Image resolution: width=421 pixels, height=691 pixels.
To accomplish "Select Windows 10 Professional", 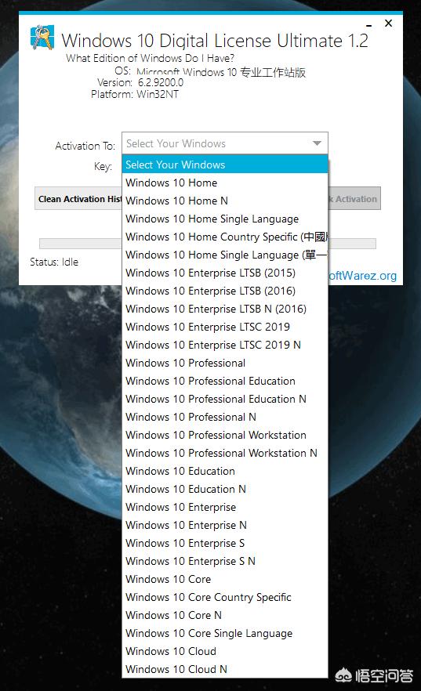I will pos(225,364).
